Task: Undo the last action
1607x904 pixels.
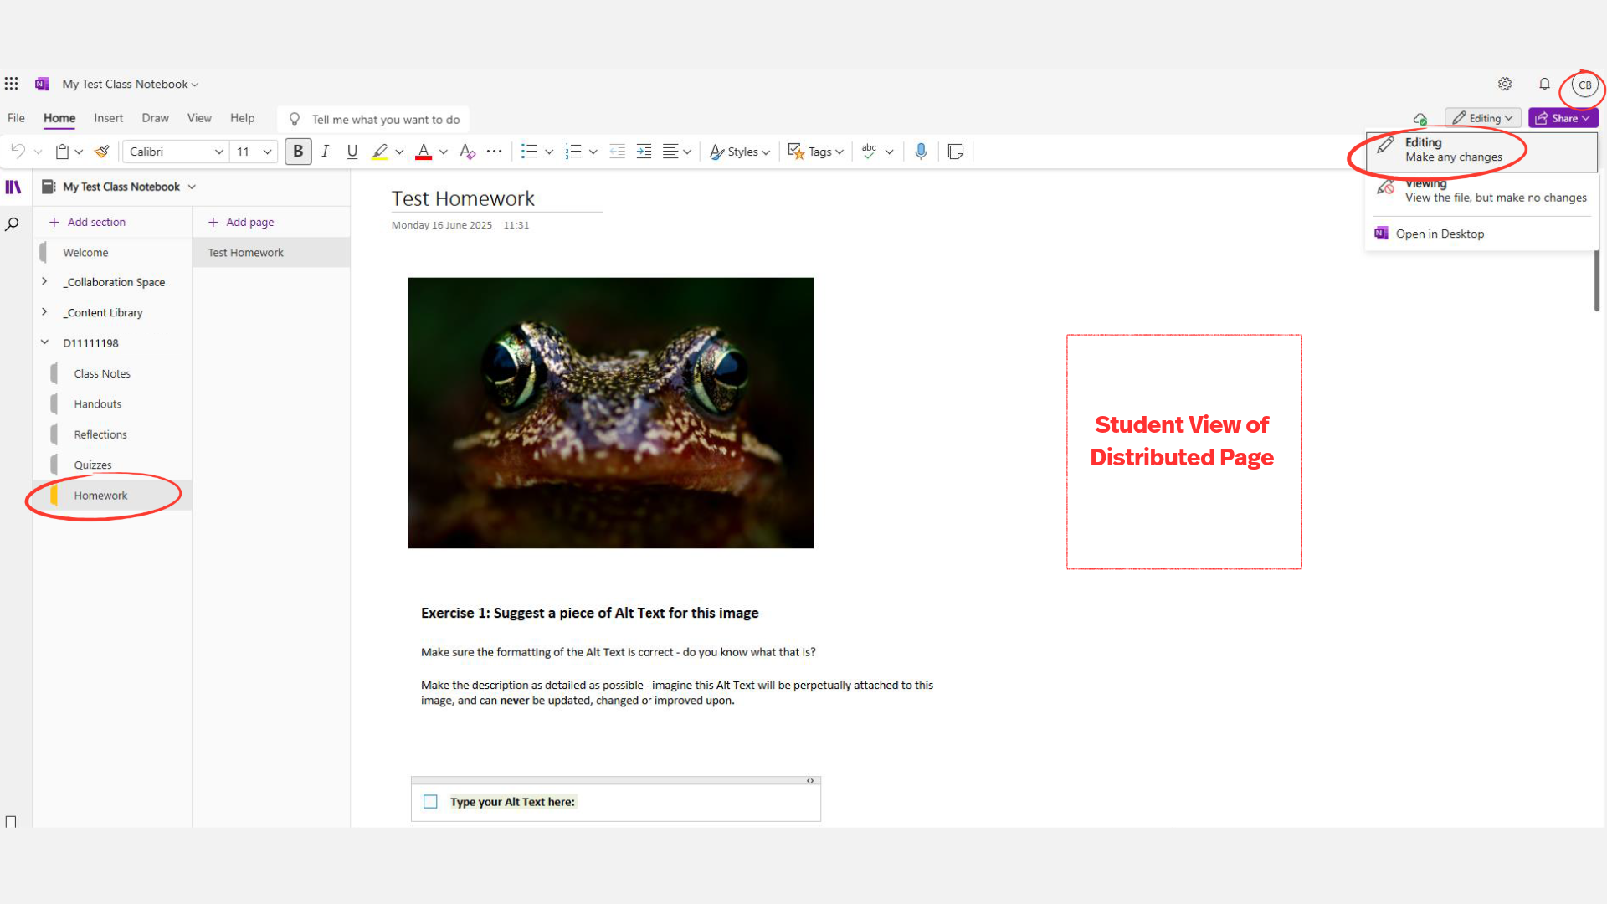Action: coord(17,152)
